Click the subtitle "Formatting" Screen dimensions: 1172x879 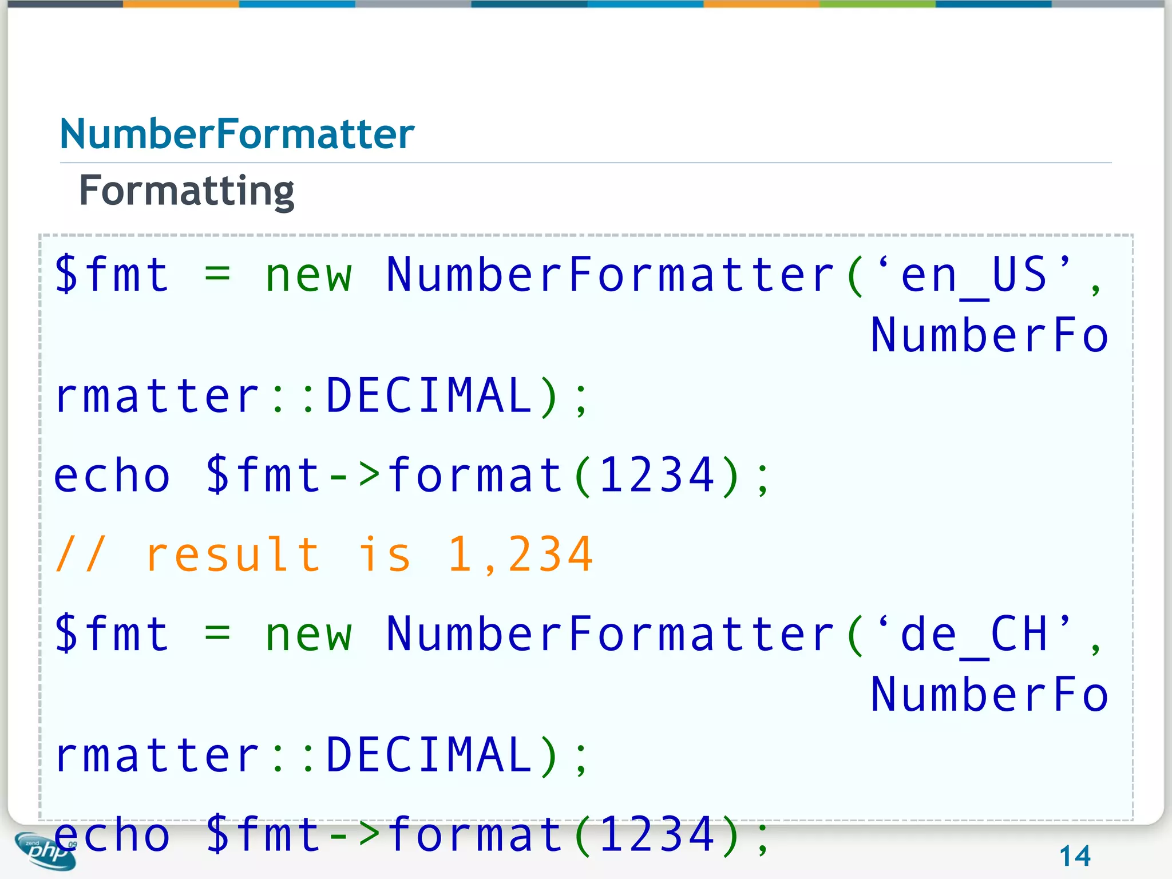click(187, 191)
